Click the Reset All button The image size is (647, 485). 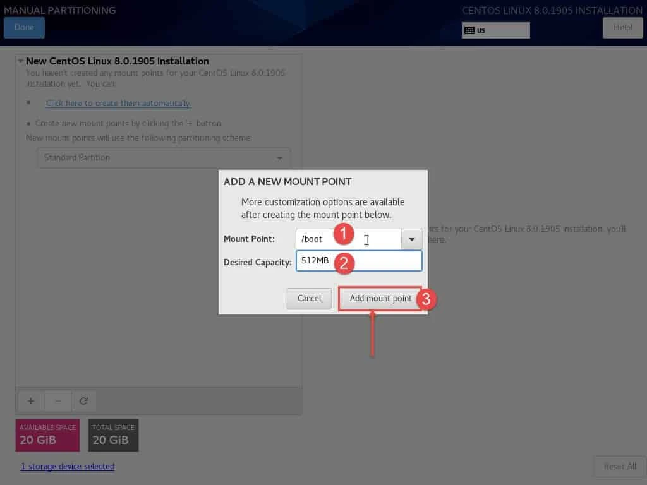coord(619,467)
